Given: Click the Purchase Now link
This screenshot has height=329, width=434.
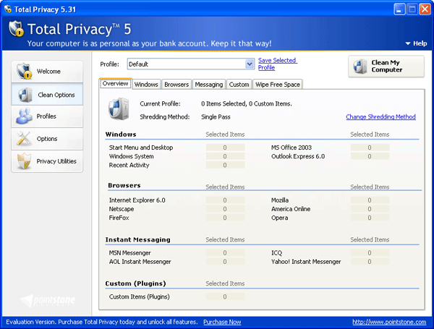Looking at the screenshot, I should pyautogui.click(x=222, y=322).
